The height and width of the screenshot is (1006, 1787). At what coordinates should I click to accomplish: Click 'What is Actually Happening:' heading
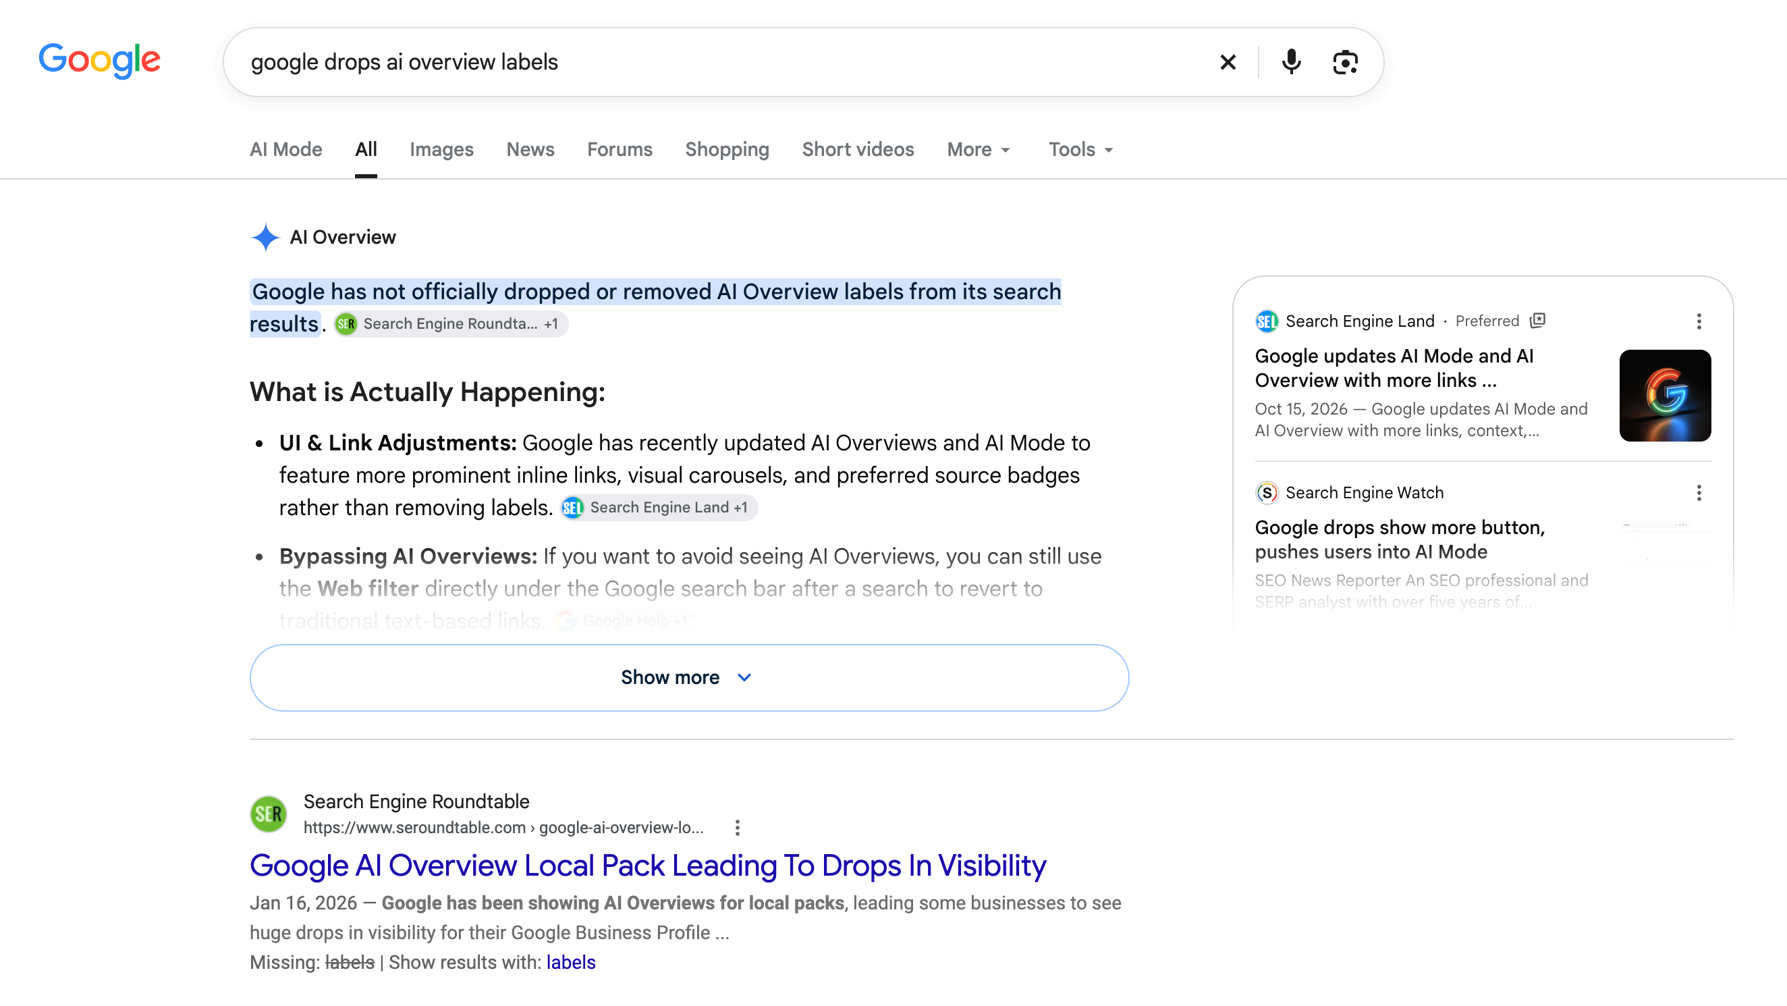click(x=427, y=392)
